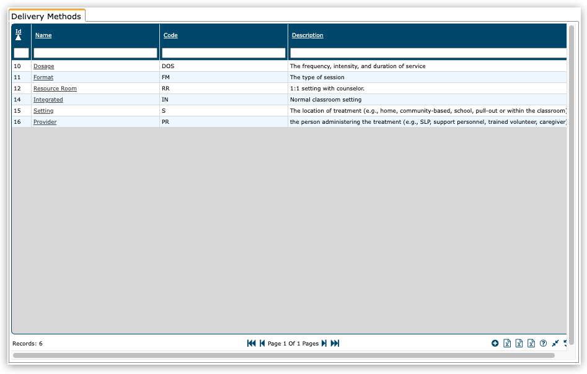Image resolution: width=587 pixels, height=374 pixels.
Task: Advance to the next page of records
Action: [324, 343]
